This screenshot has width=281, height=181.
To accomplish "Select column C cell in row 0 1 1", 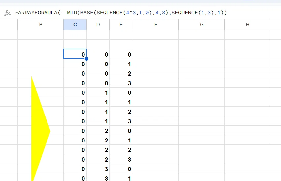I will point(75,102).
